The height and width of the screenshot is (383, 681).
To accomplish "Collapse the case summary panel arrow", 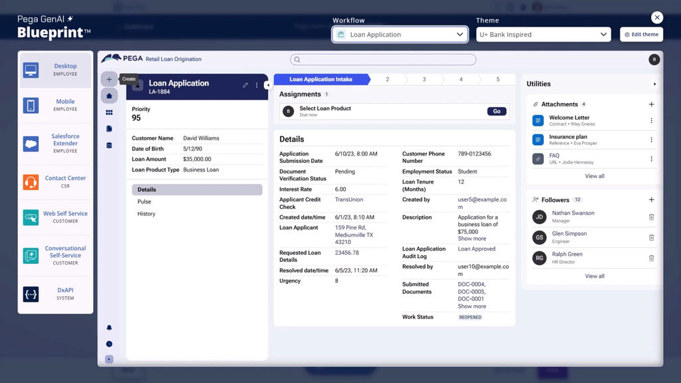I will coord(267,85).
